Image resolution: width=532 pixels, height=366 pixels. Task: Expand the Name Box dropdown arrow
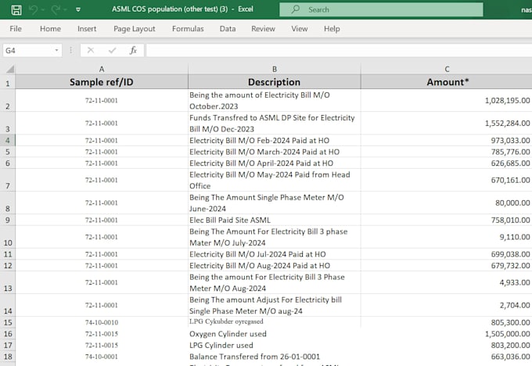[x=56, y=51]
